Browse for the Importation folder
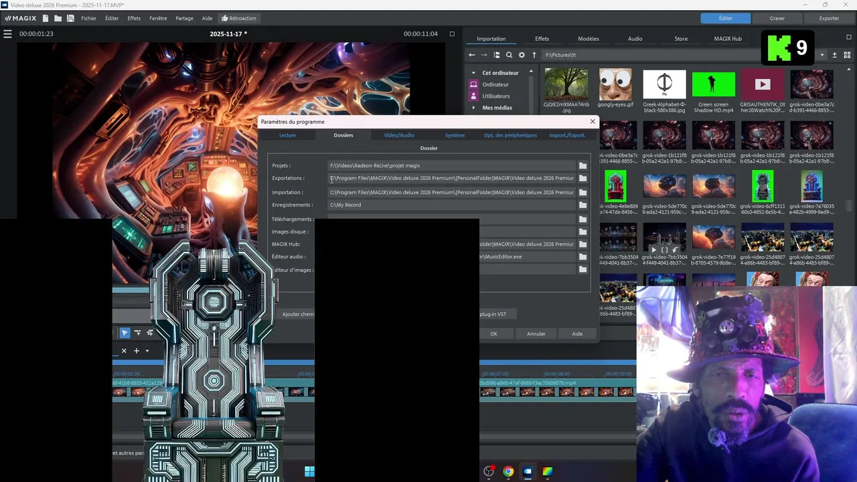Viewport: 857px width, 482px height. [x=582, y=192]
